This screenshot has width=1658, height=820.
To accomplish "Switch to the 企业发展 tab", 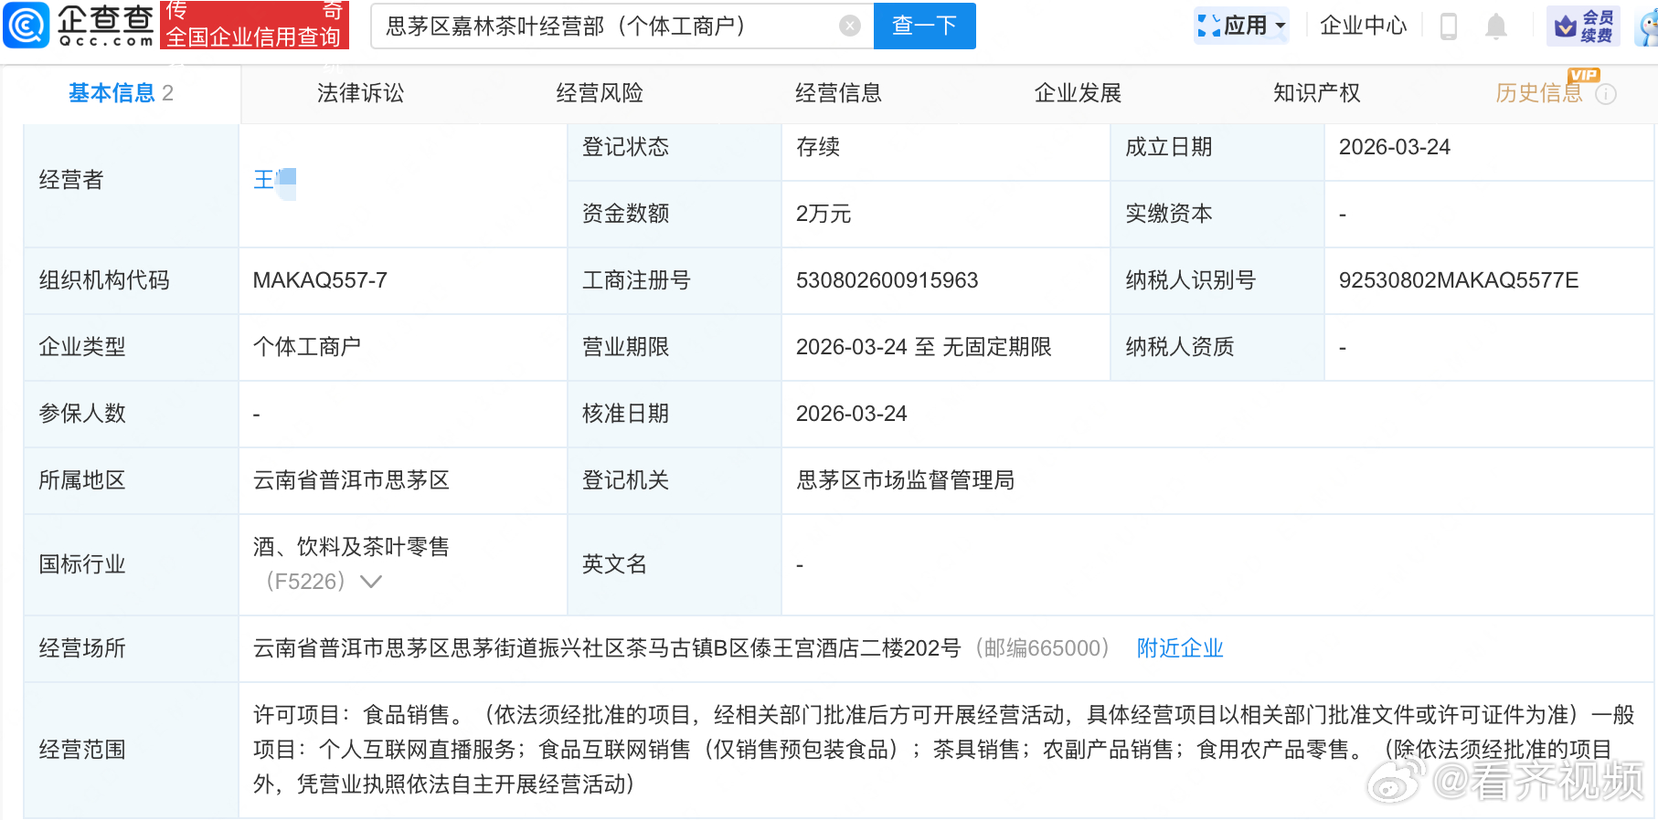I will pos(1078,93).
